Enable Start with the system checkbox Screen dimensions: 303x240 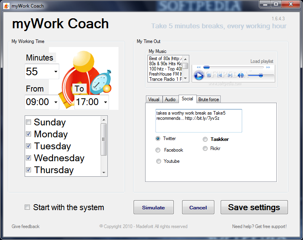click(x=27, y=207)
